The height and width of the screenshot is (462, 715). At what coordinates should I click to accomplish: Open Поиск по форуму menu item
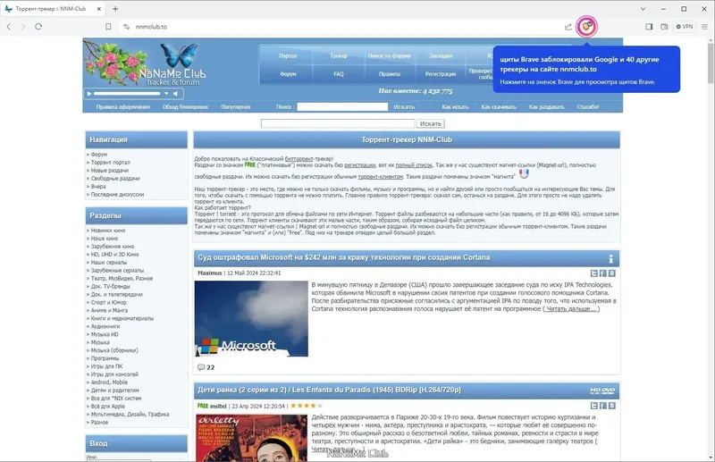[x=390, y=55]
